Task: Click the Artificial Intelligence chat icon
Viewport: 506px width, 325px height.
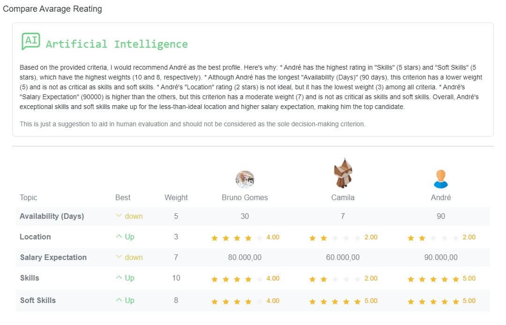Action: coord(31,40)
